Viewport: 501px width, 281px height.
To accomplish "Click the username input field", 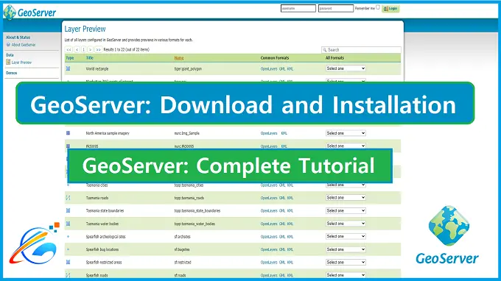I will [298, 8].
